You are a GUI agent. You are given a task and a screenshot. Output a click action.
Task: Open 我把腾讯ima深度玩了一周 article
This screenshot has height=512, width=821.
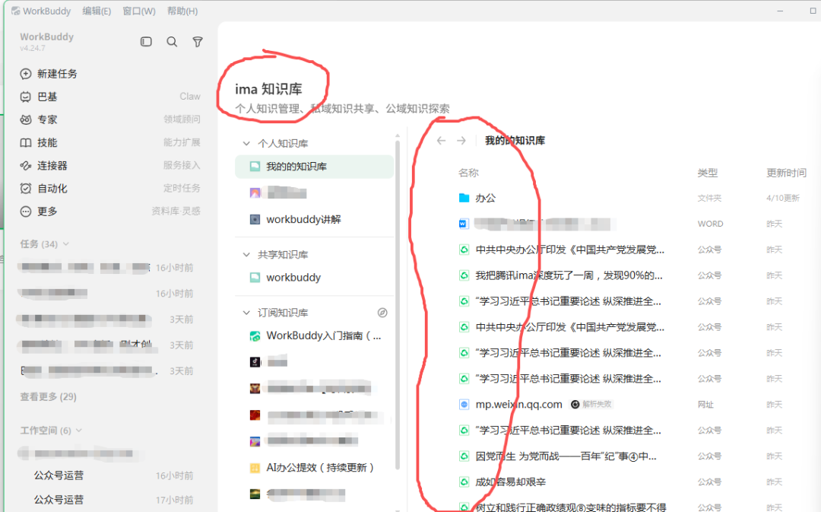tap(569, 275)
